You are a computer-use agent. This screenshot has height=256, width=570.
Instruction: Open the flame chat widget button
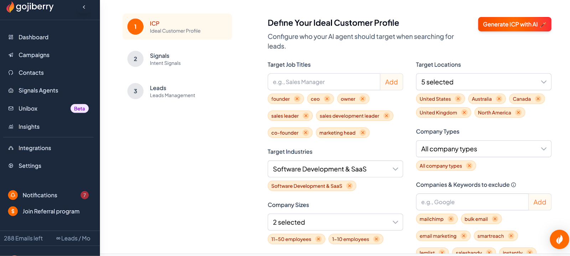pos(559,239)
